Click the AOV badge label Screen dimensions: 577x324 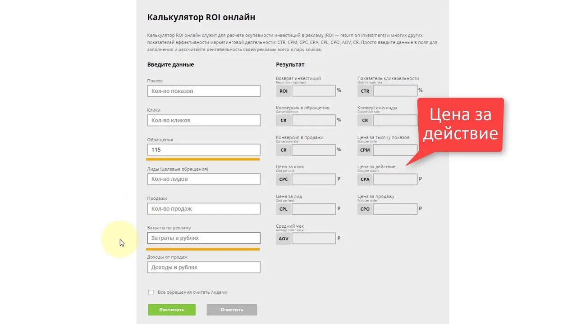284,238
